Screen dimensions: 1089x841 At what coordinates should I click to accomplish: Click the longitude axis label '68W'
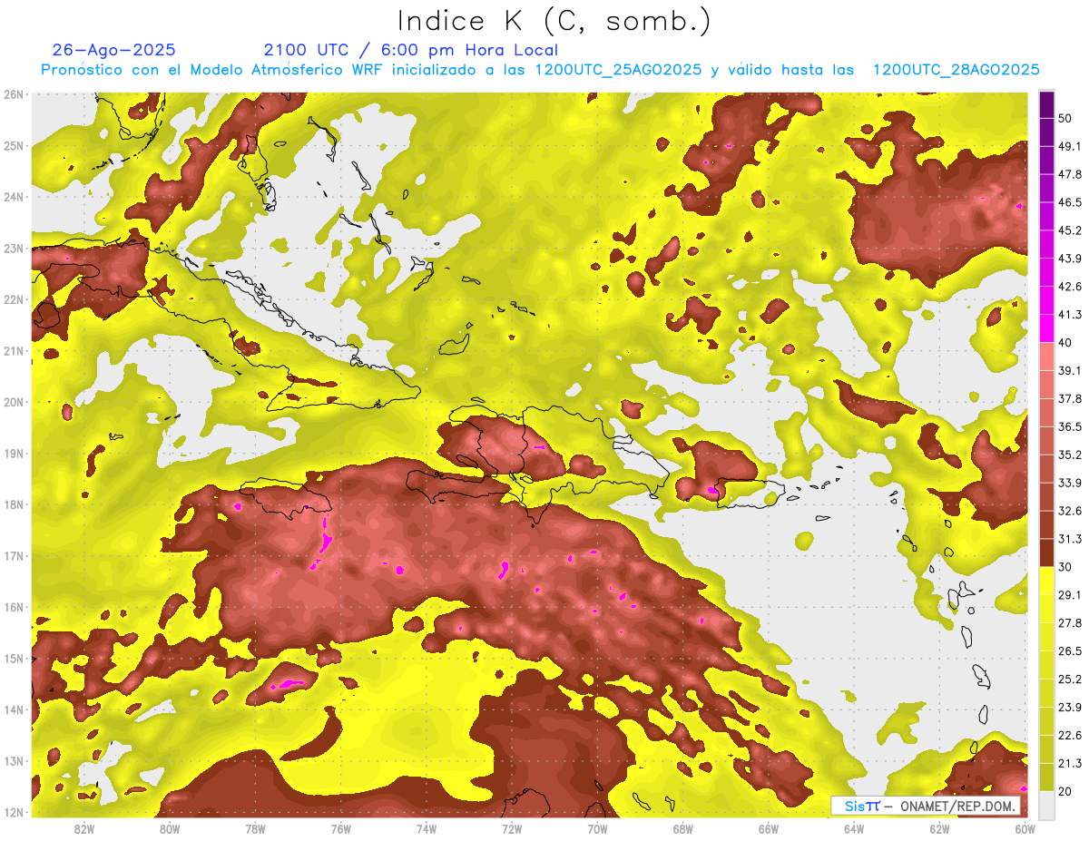coord(683,828)
